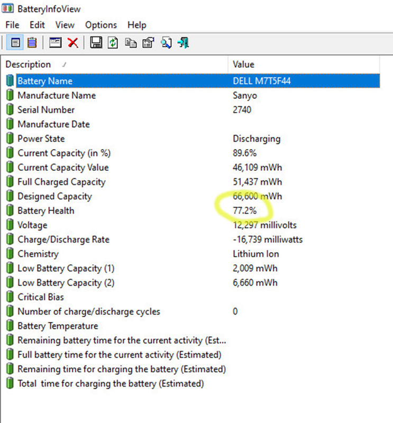Select Full battery time for current activity row
Screen dimensions: 393x423
(x=193, y=354)
